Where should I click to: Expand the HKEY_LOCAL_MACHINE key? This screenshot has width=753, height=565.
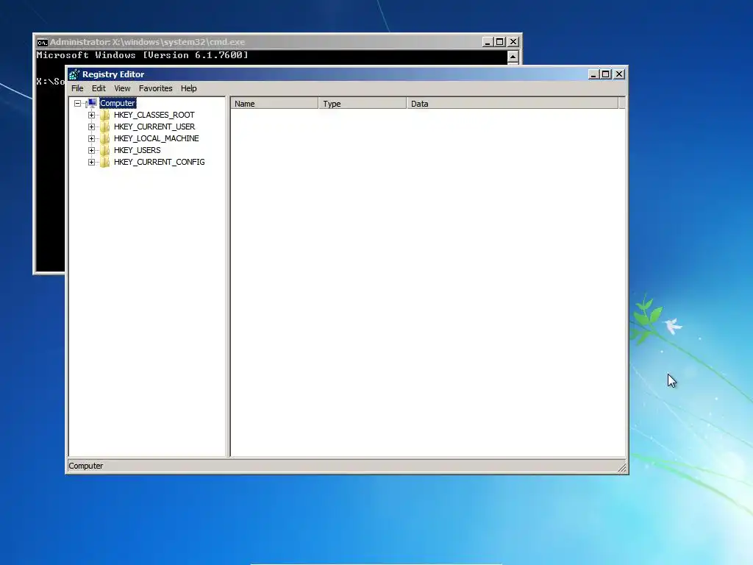pos(91,139)
